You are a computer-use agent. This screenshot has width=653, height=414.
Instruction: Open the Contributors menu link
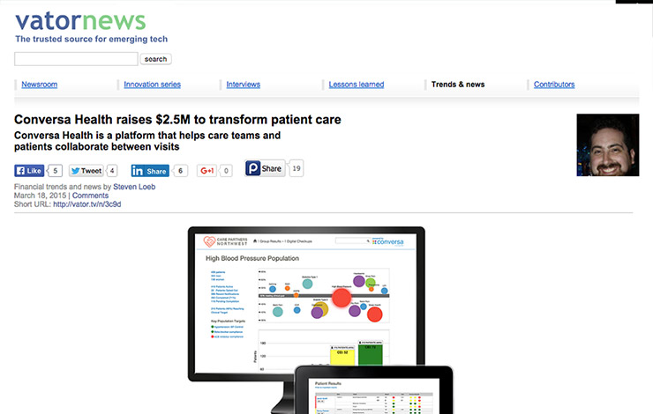554,85
